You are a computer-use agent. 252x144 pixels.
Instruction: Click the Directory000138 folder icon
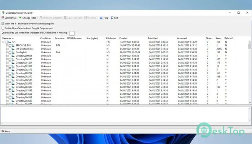pyautogui.click(x=13, y=59)
